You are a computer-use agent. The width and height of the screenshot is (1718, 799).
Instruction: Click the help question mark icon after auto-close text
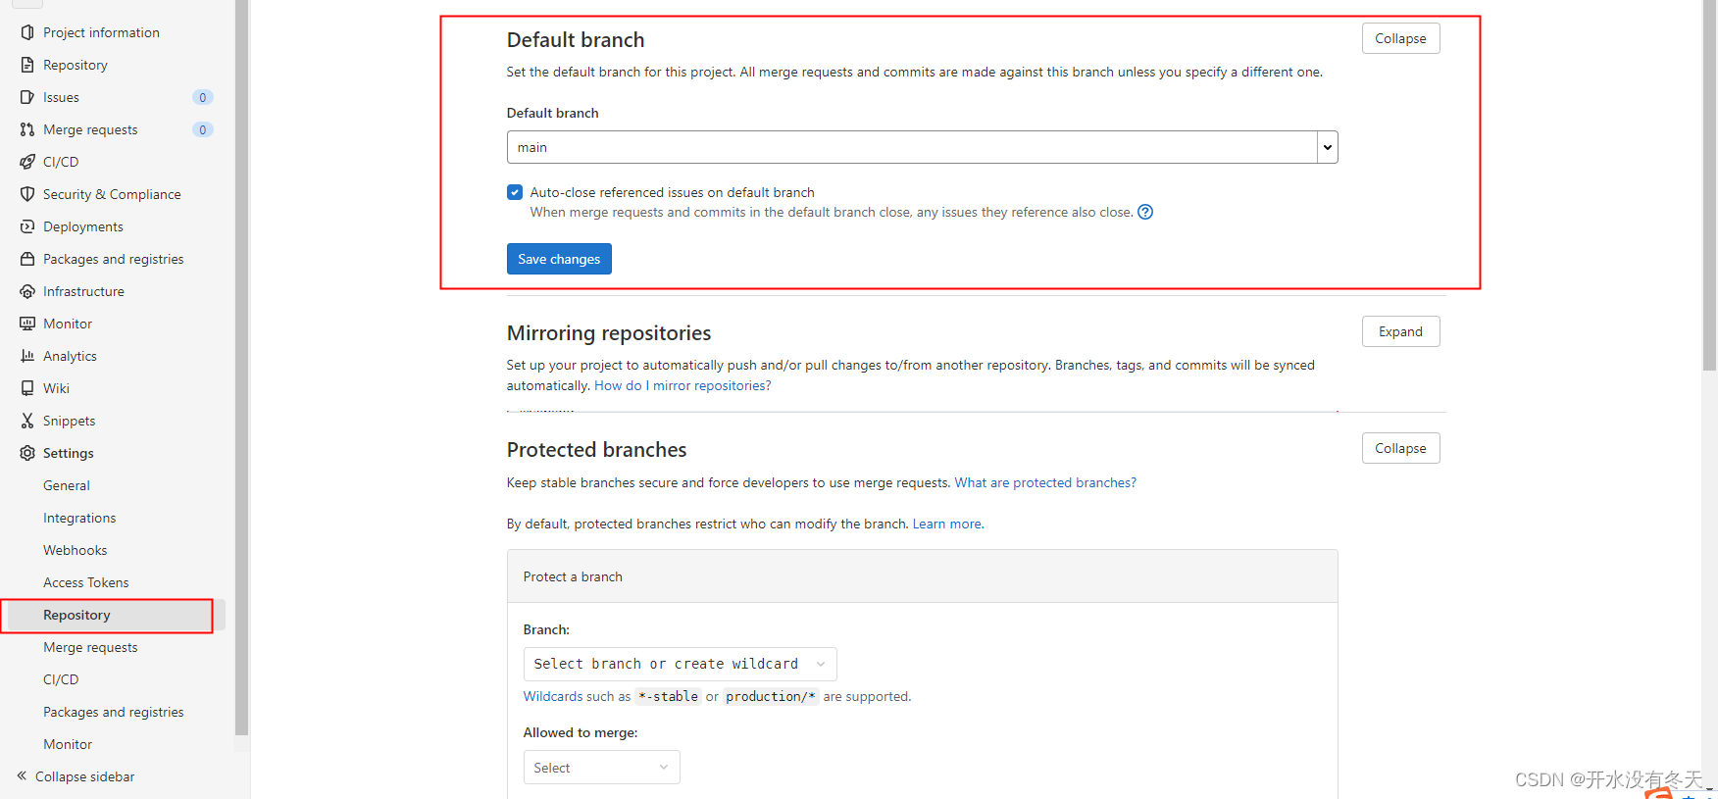pos(1145,212)
